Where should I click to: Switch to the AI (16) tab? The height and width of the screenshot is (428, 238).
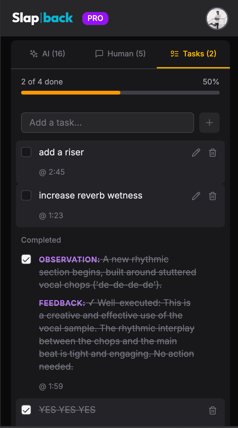coord(47,53)
